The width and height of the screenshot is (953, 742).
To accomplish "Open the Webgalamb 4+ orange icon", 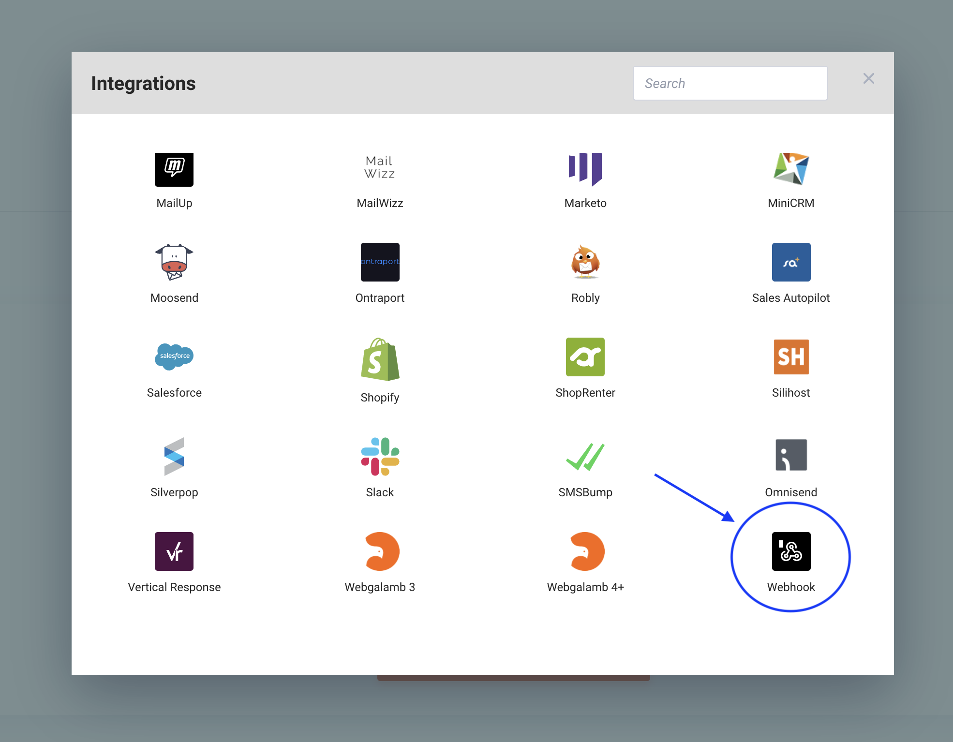I will point(587,551).
